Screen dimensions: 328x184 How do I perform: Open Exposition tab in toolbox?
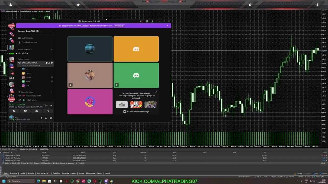(x=14, y=173)
